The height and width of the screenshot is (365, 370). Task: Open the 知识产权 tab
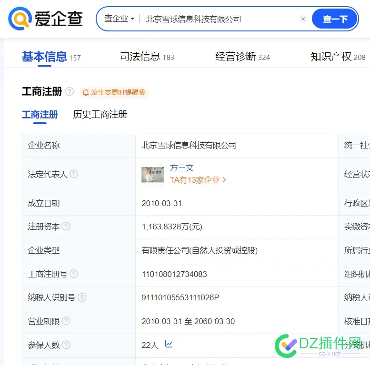[x=338, y=57]
